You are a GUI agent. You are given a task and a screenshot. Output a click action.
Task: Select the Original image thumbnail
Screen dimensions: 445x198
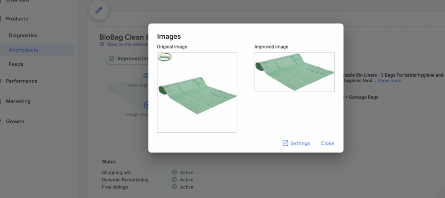[197, 92]
